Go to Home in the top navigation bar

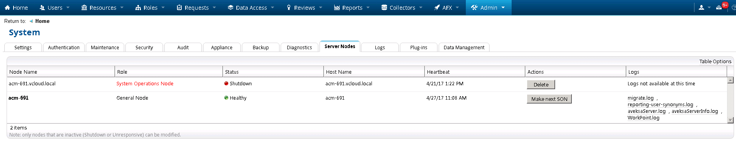[16, 7]
